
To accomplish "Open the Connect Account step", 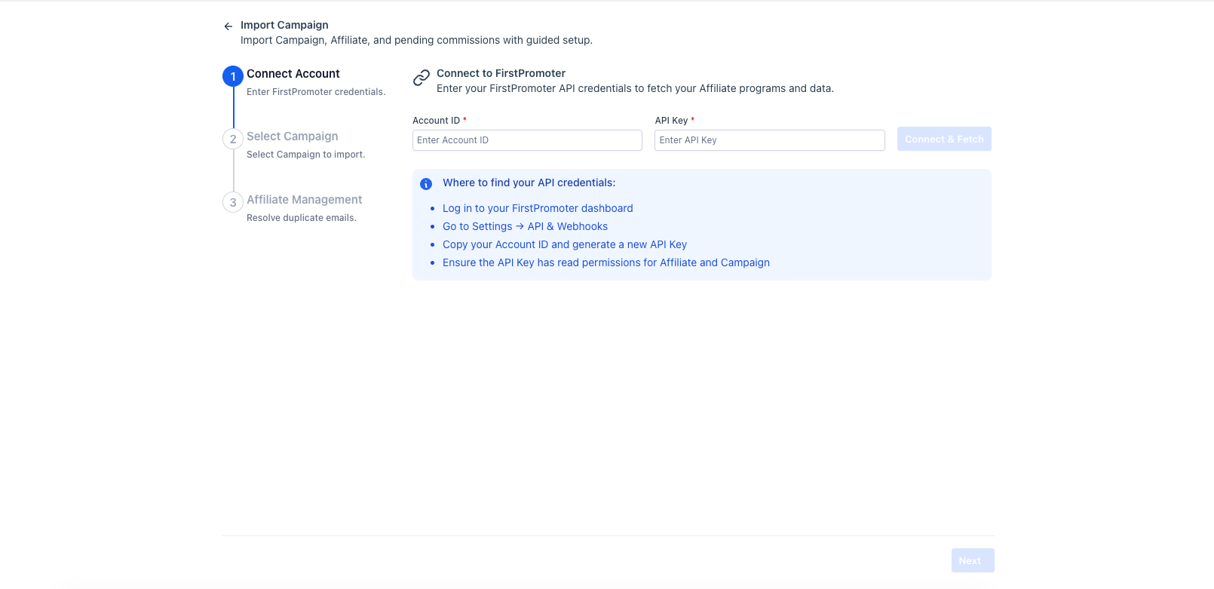I will pos(293,74).
